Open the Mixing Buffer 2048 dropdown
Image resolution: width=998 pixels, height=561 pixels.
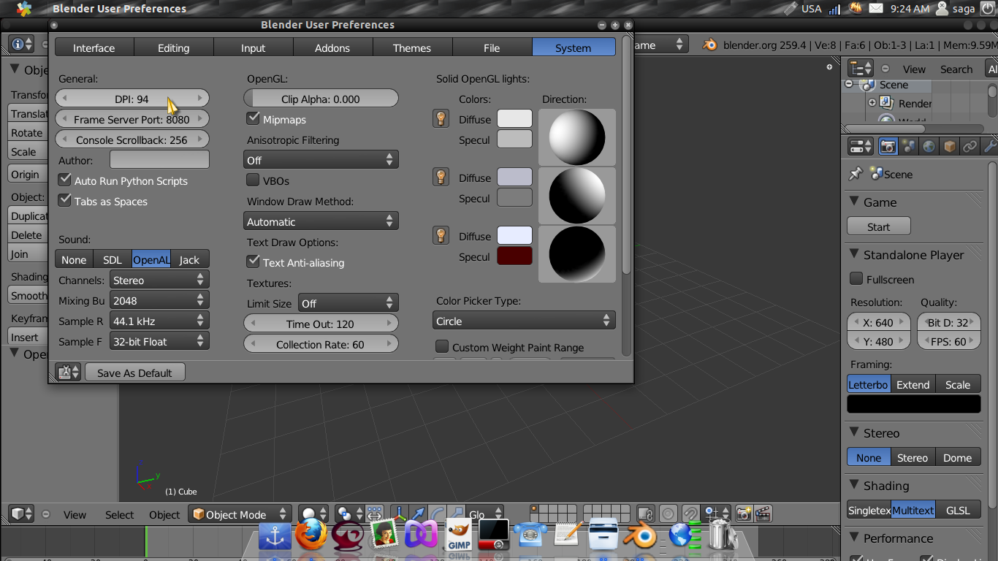159,299
